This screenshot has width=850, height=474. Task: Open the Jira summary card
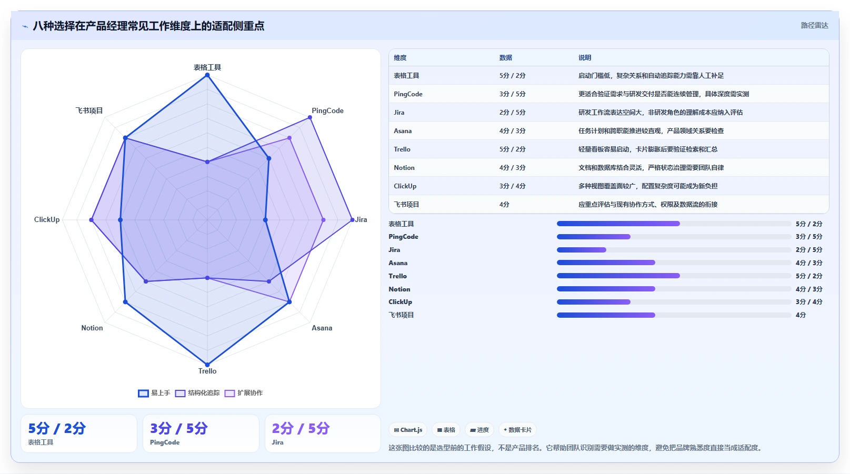323,433
